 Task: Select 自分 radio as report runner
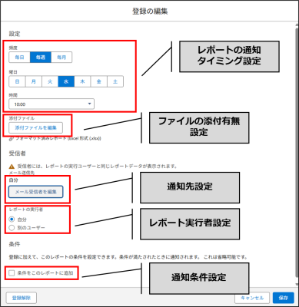12,220
